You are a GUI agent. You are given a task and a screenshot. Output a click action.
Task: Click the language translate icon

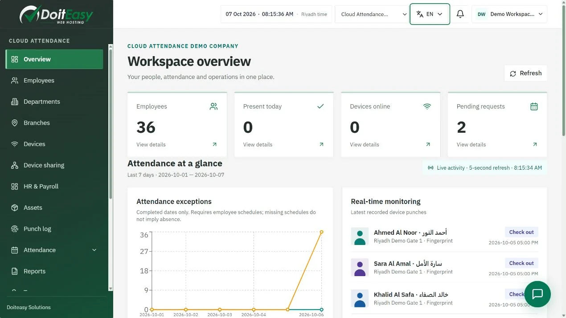click(x=420, y=14)
